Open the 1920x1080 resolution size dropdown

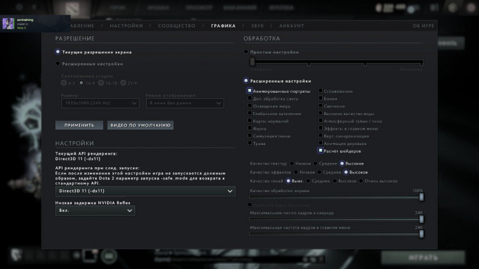coord(94,103)
